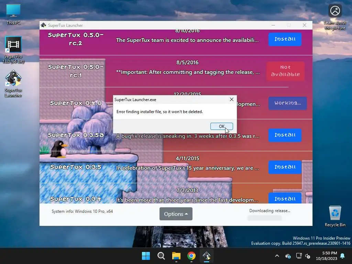Image resolution: width=352 pixels, height=264 pixels.
Task: Click 'In celebration of SuperTux's 15 year' text
Action: point(187,168)
